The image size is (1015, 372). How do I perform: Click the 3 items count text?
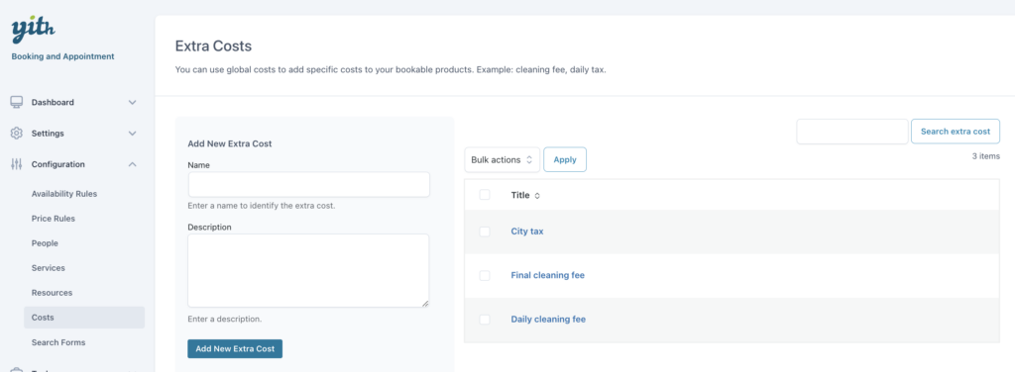tap(986, 156)
